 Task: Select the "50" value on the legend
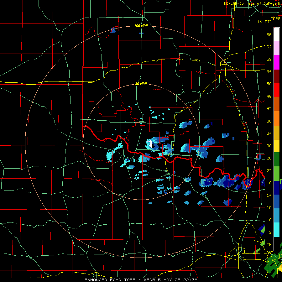(269, 84)
